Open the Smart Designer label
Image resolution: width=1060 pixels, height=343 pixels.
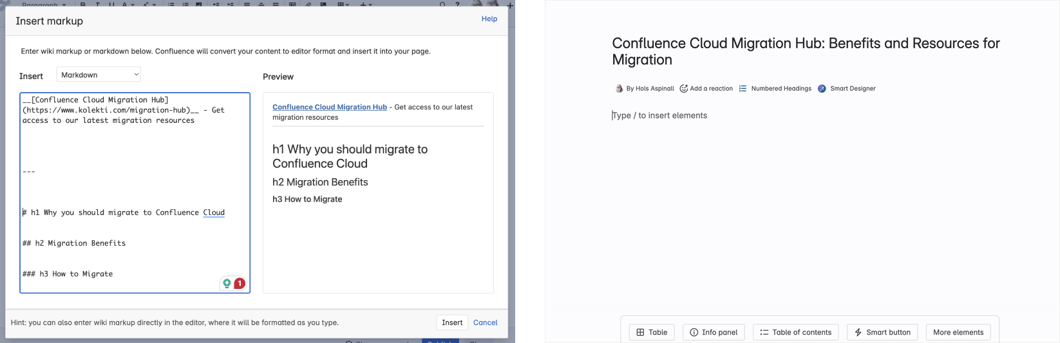(x=853, y=89)
